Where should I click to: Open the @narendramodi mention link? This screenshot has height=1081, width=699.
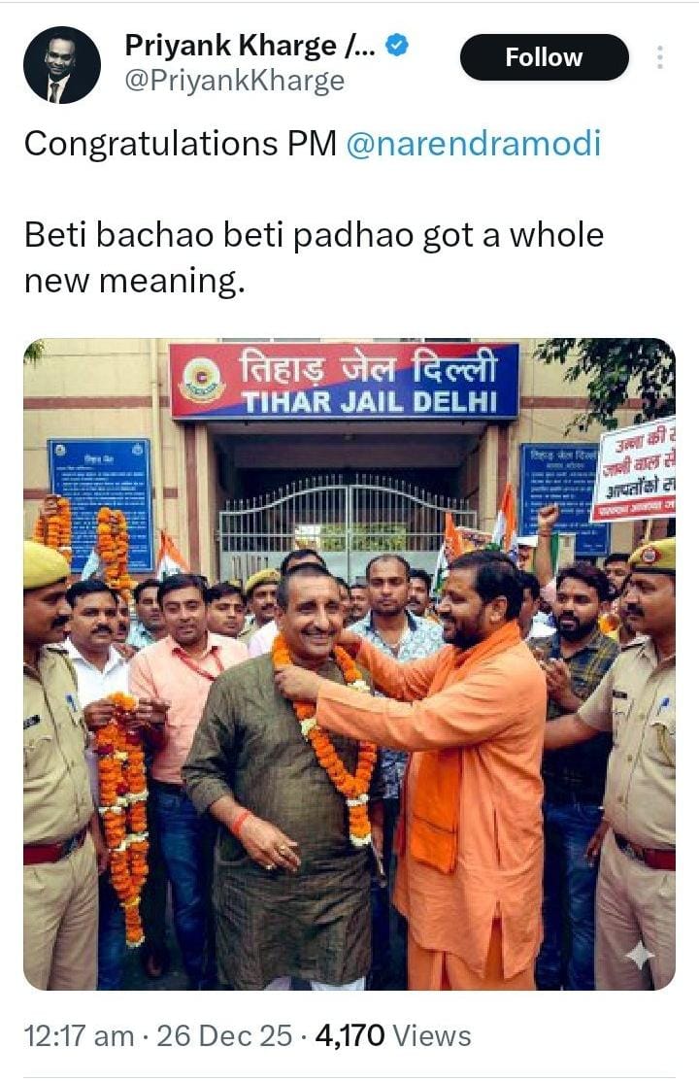(x=473, y=144)
